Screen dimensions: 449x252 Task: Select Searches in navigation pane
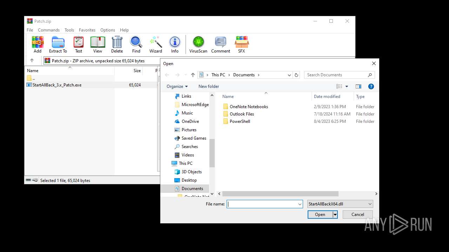tap(189, 147)
